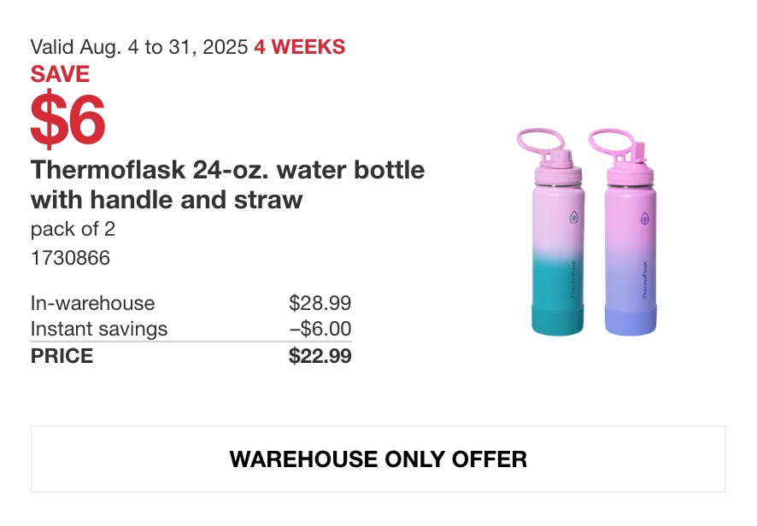Click the red 4 WEEKS label
Viewport: 757px width, 526px height.
coord(300,47)
